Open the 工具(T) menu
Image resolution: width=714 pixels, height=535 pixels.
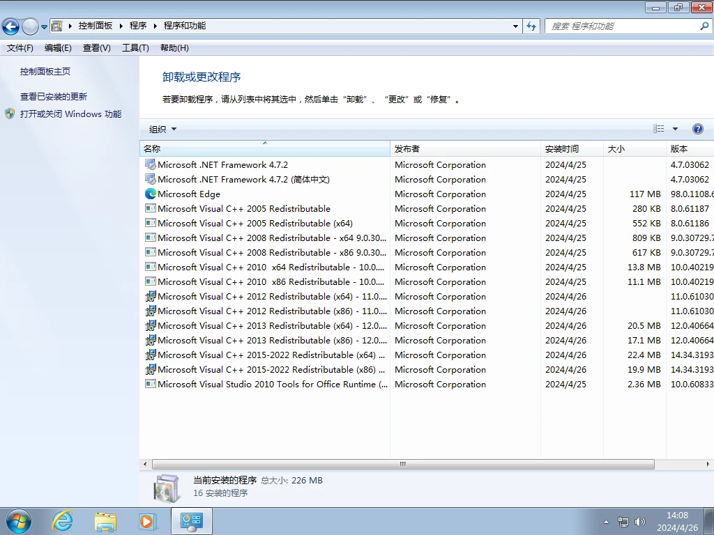(x=135, y=48)
